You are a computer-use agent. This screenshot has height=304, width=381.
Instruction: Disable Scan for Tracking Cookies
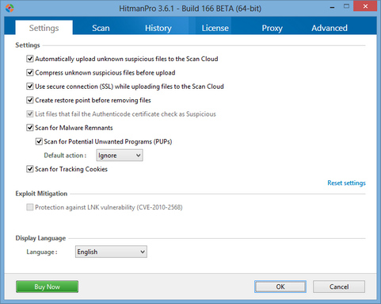(30, 169)
